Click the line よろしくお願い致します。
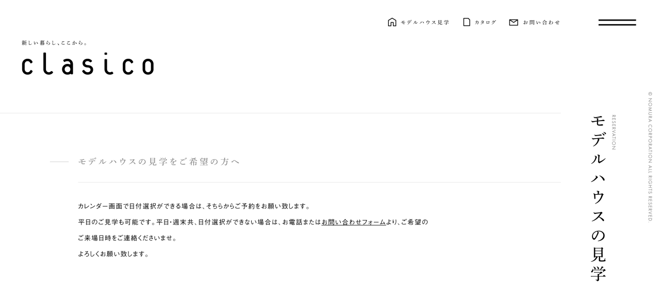Screen dimensions: 660x302 (x=114, y=254)
